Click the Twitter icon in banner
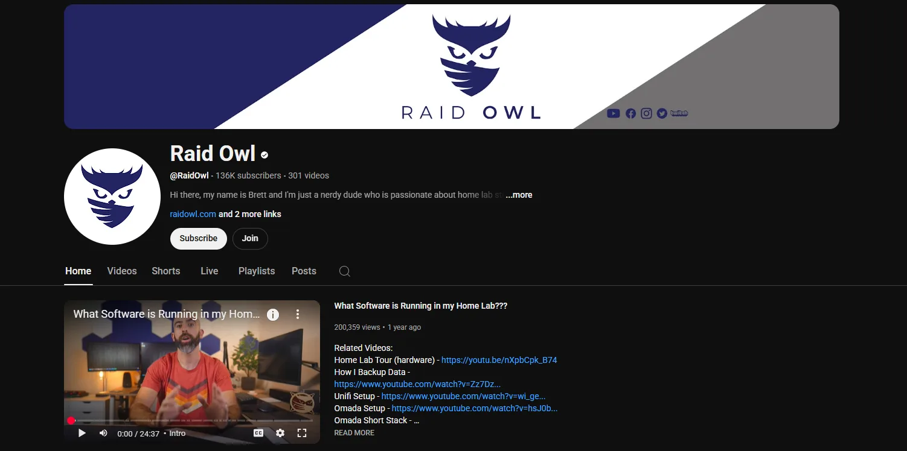The image size is (907, 451). pos(662,113)
